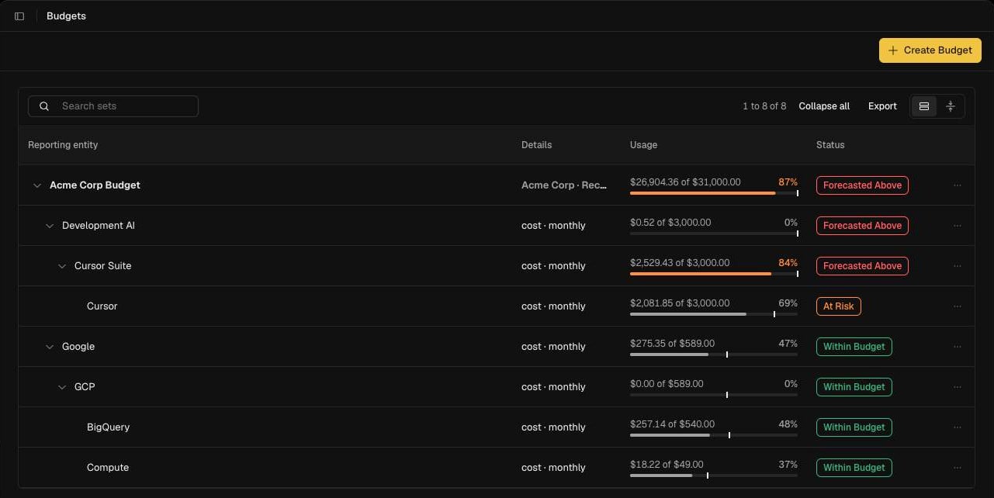Click the Forecasted Above badge for Acme Corp Budget
This screenshot has width=994, height=498.
tap(862, 185)
